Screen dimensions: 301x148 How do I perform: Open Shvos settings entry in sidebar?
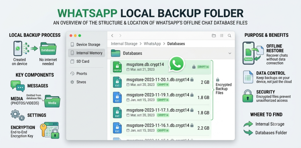click(x=86, y=82)
